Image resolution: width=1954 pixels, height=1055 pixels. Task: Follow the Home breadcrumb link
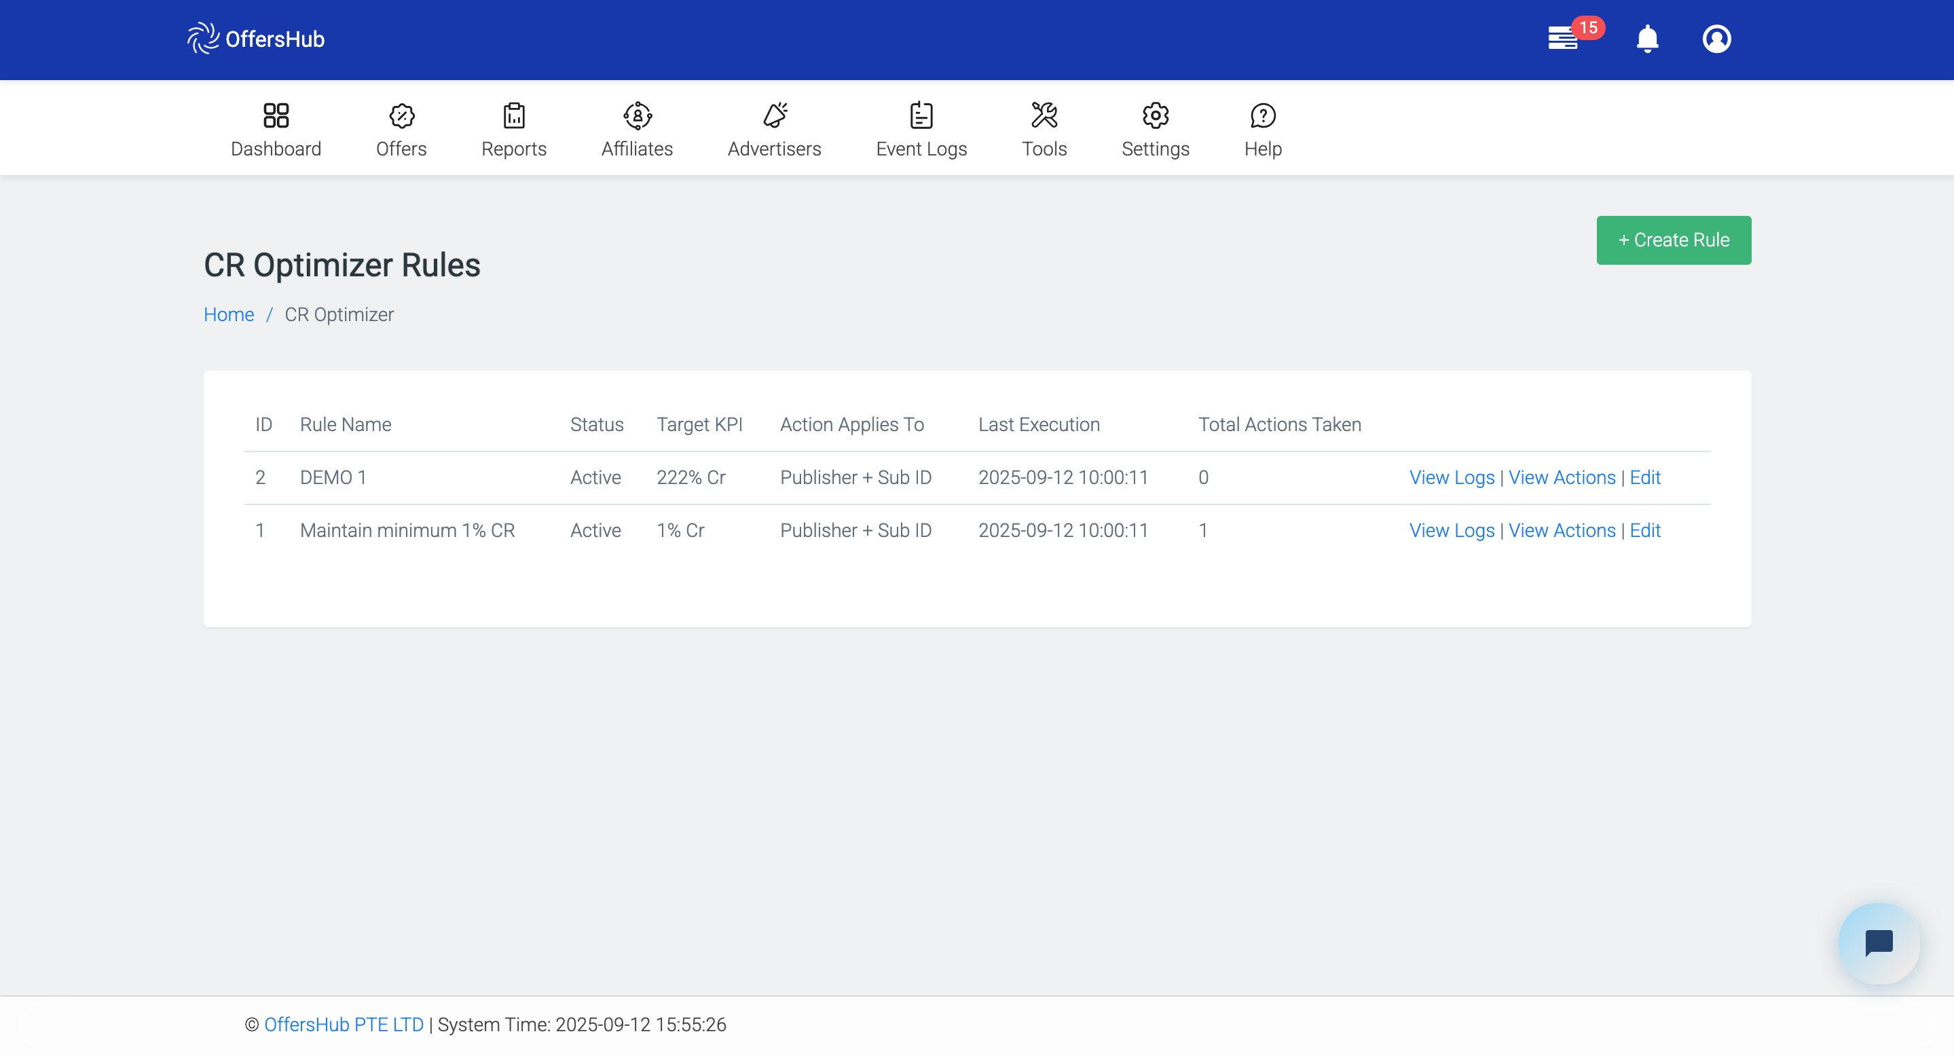pos(228,315)
